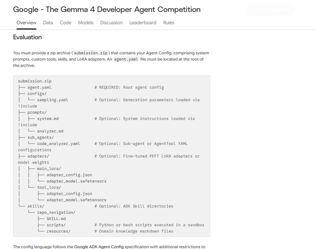The height and width of the screenshot is (249, 316).
Task: Click the main_lora/ folder entry
Action: click(49, 169)
